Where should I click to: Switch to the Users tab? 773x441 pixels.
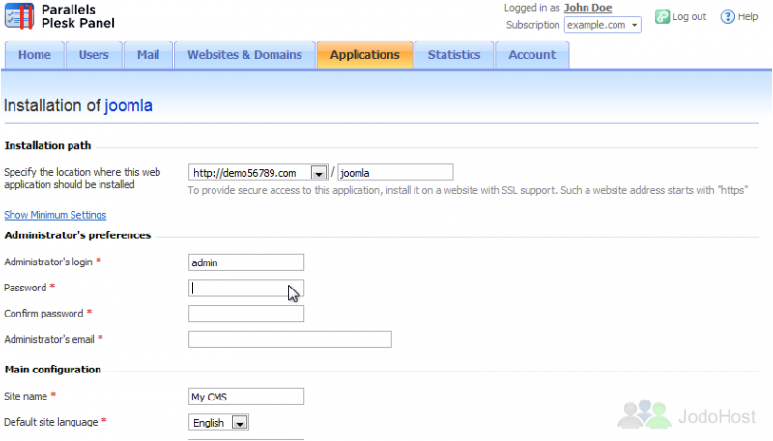[x=94, y=55]
